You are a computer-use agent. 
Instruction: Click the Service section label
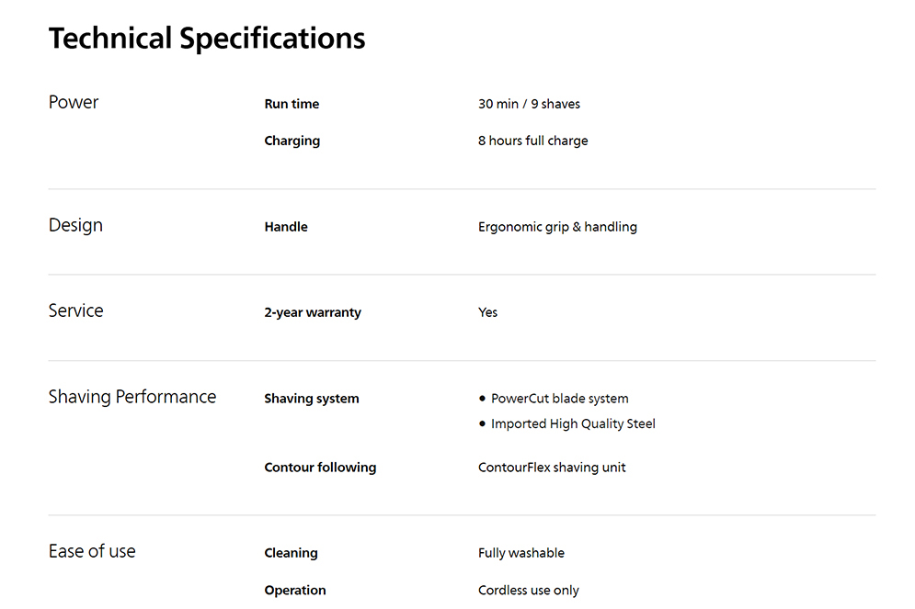[75, 310]
